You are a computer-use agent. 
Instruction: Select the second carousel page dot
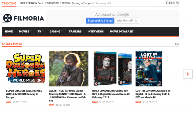pos(178,44)
